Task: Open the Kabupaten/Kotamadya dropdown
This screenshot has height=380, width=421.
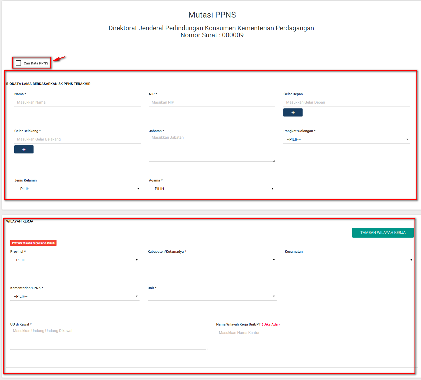Action: (212, 260)
